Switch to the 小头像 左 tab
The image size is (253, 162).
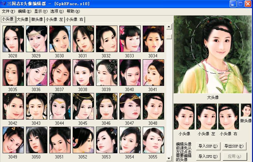(54, 19)
